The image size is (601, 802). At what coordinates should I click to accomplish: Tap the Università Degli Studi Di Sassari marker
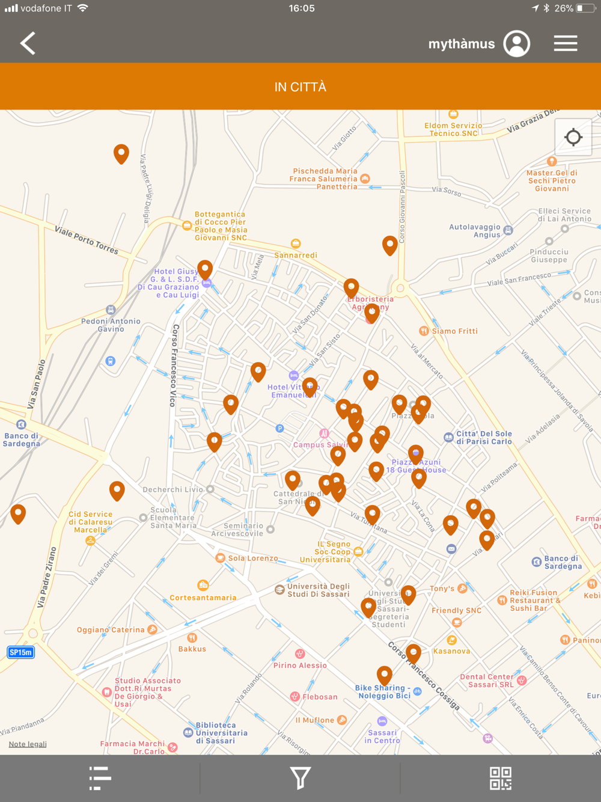[279, 590]
